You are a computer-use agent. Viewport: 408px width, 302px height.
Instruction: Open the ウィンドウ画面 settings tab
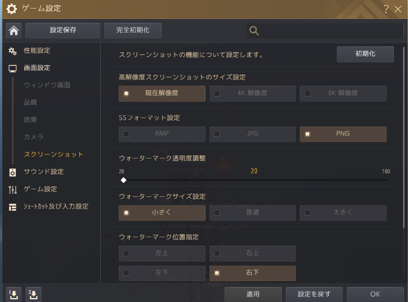click(47, 85)
